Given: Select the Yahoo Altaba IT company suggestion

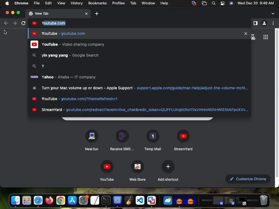Looking at the screenshot, I should click(139, 77).
